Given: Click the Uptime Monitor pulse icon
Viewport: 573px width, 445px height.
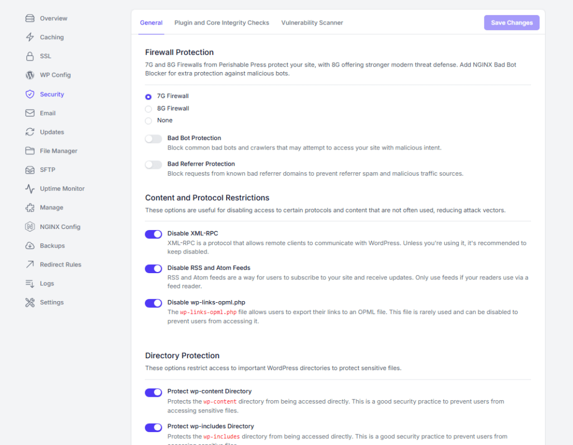Looking at the screenshot, I should pos(30,189).
